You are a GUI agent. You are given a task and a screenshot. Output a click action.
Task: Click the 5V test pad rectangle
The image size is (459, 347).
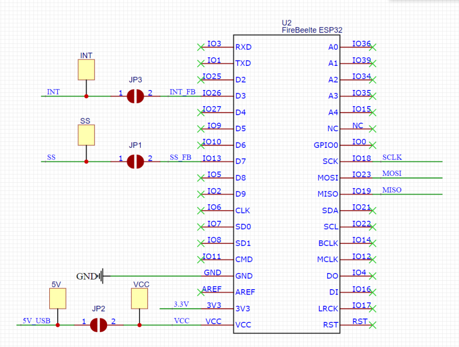click(x=58, y=299)
